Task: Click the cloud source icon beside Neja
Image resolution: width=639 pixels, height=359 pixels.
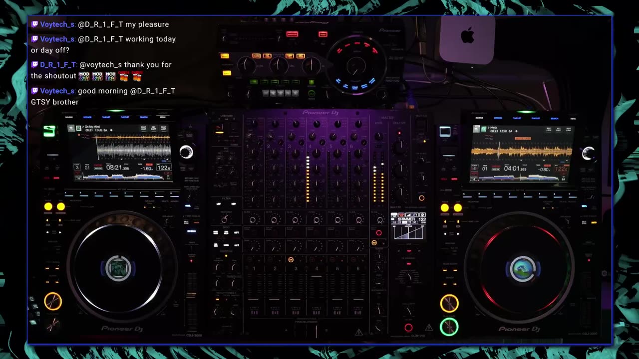Action: coord(477,129)
